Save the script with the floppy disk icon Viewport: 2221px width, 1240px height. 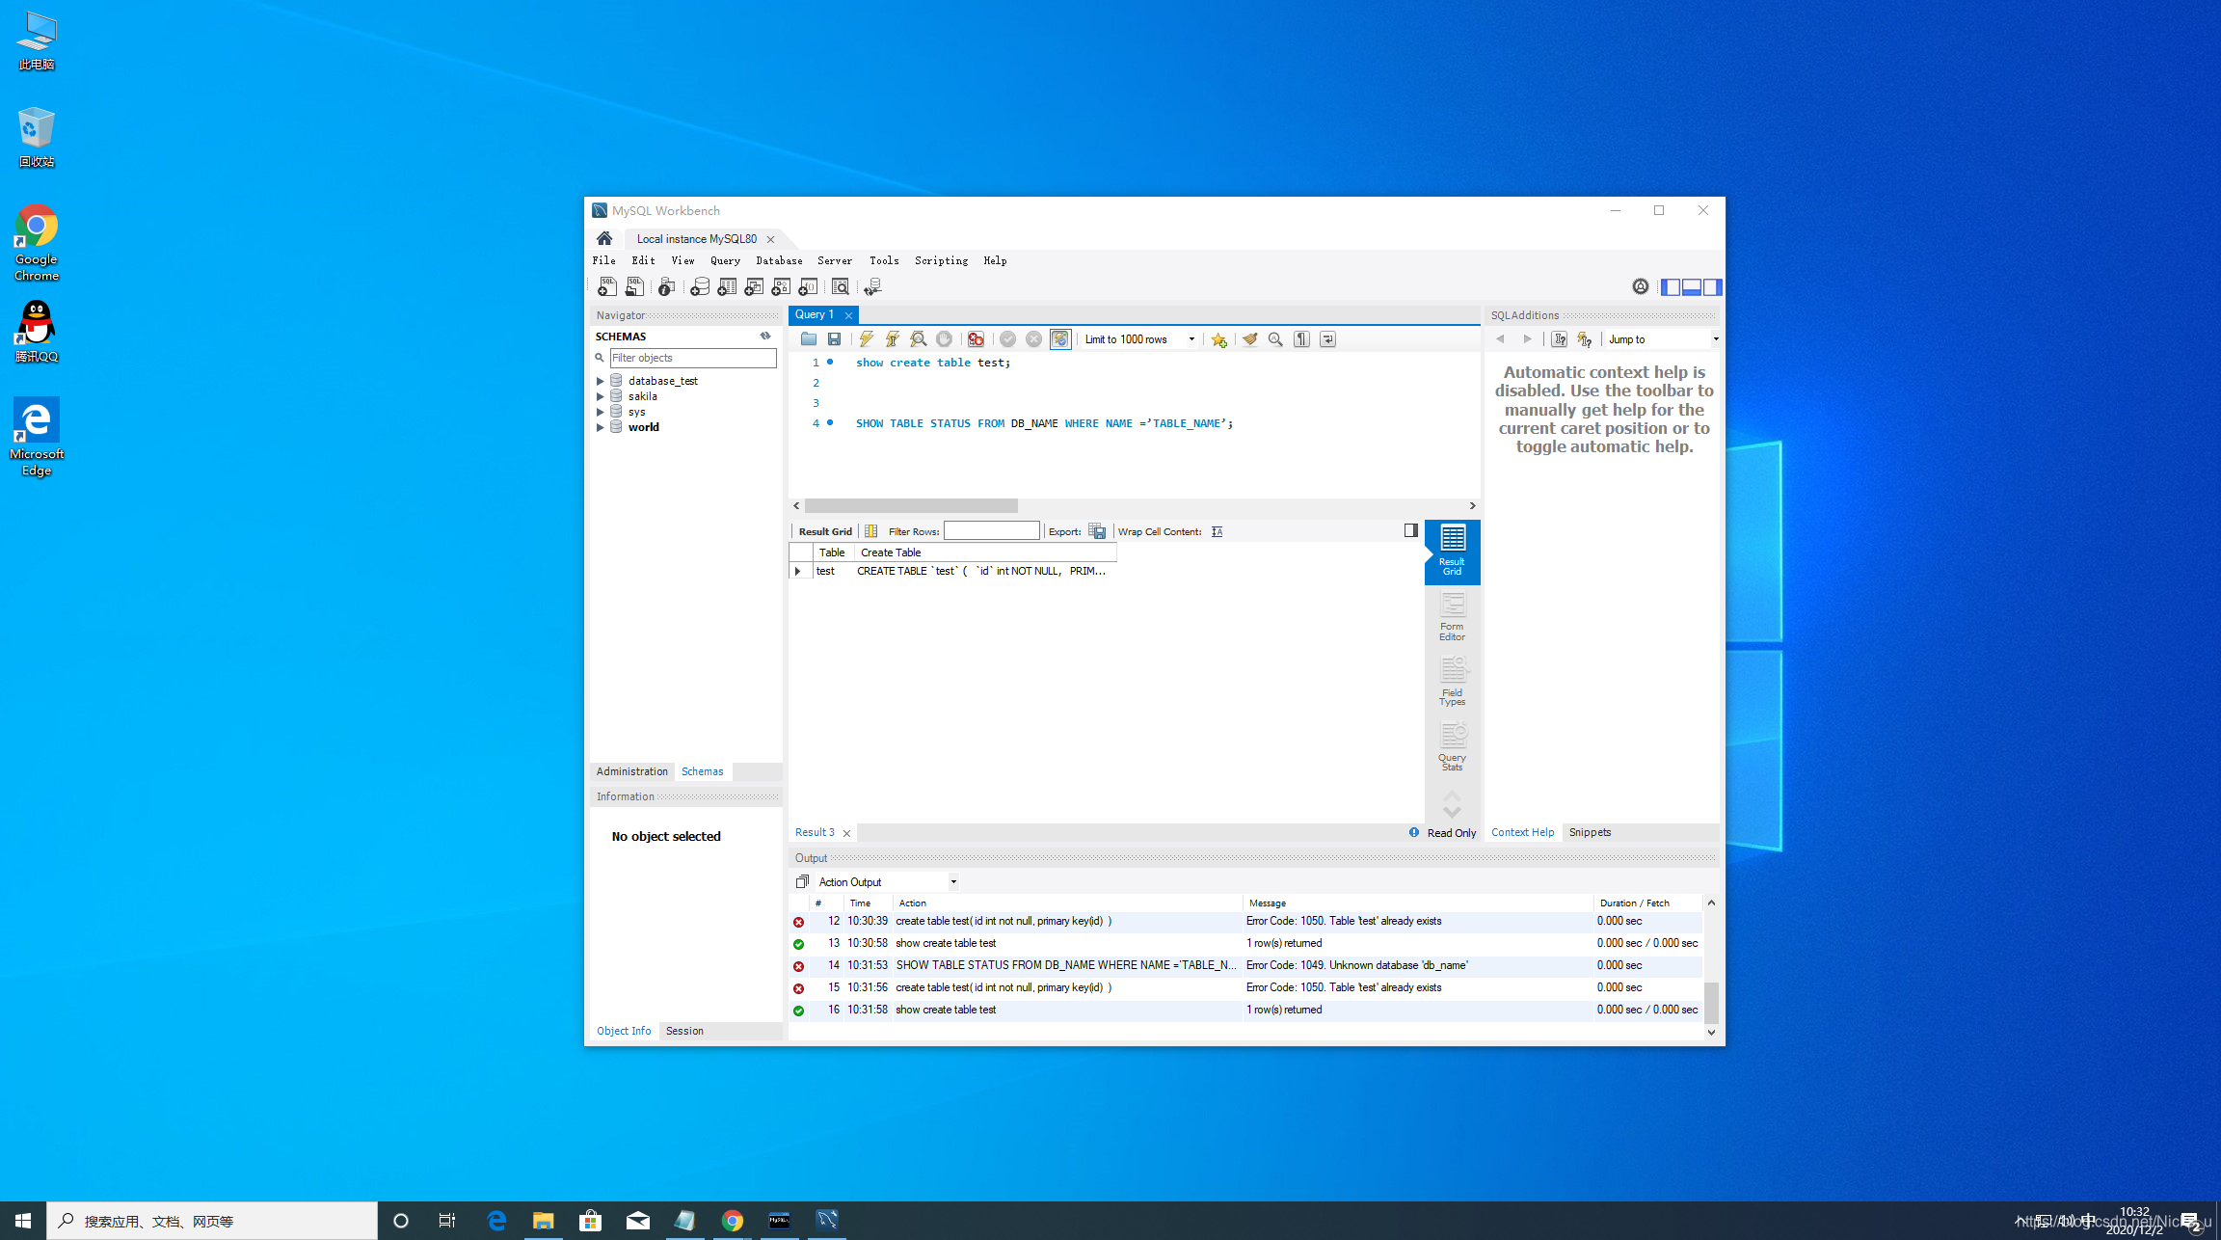coord(835,339)
